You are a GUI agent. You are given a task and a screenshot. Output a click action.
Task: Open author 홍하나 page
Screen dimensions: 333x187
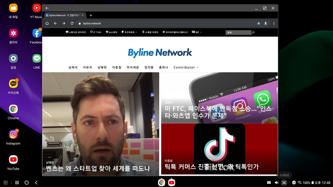164,67
